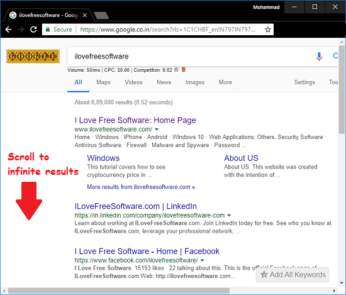This screenshot has width=346, height=295.
Task: Switch to the Maps tab
Action: point(103,82)
